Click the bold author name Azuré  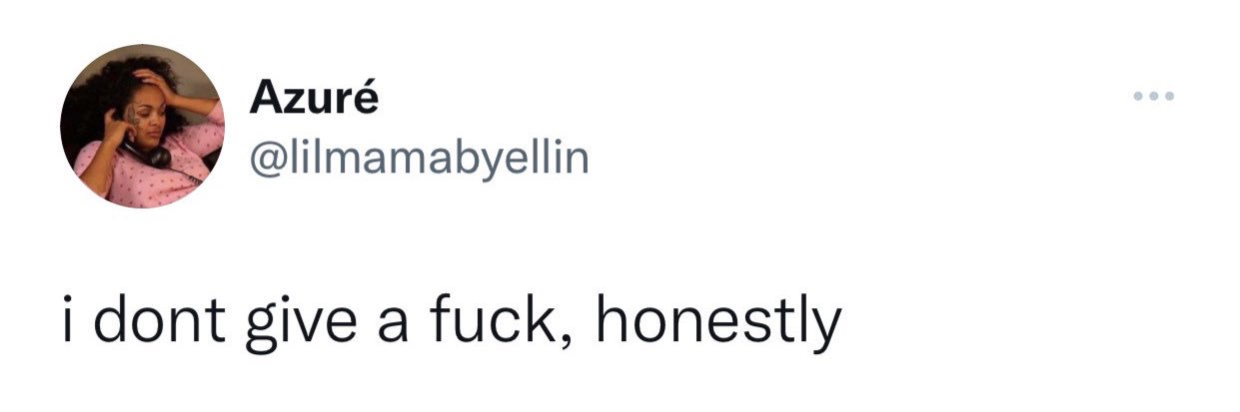(x=313, y=99)
